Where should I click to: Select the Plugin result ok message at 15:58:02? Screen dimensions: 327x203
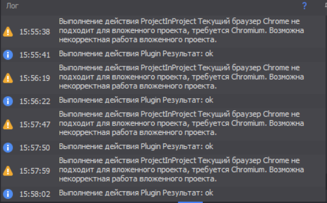click(x=136, y=193)
